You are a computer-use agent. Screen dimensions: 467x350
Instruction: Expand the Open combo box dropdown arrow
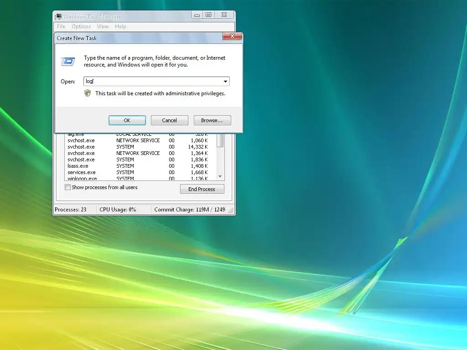pyautogui.click(x=225, y=81)
